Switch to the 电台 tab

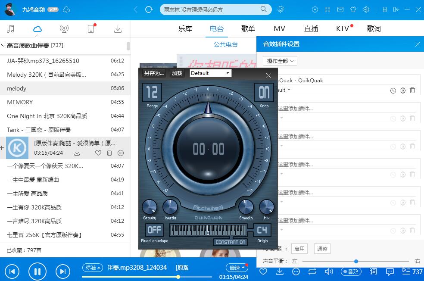[217, 29]
